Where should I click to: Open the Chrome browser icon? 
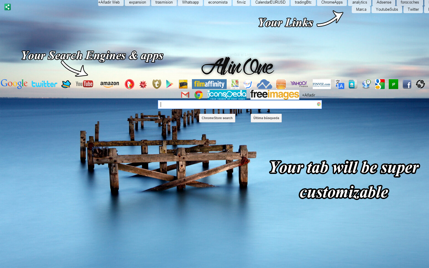click(199, 95)
